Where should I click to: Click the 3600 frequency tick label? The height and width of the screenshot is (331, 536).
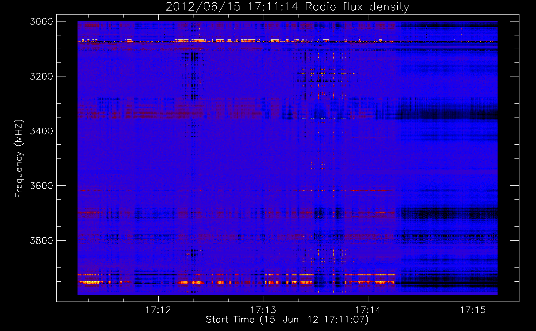coord(41,186)
